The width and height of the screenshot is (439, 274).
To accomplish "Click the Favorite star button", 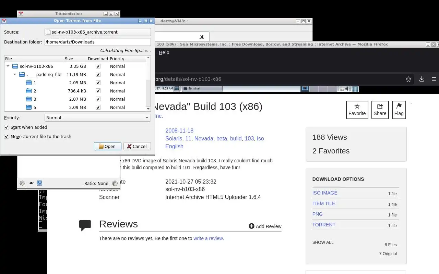I will (357, 110).
